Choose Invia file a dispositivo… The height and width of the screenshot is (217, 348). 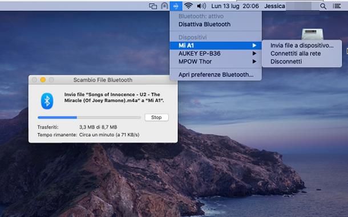pos(302,46)
